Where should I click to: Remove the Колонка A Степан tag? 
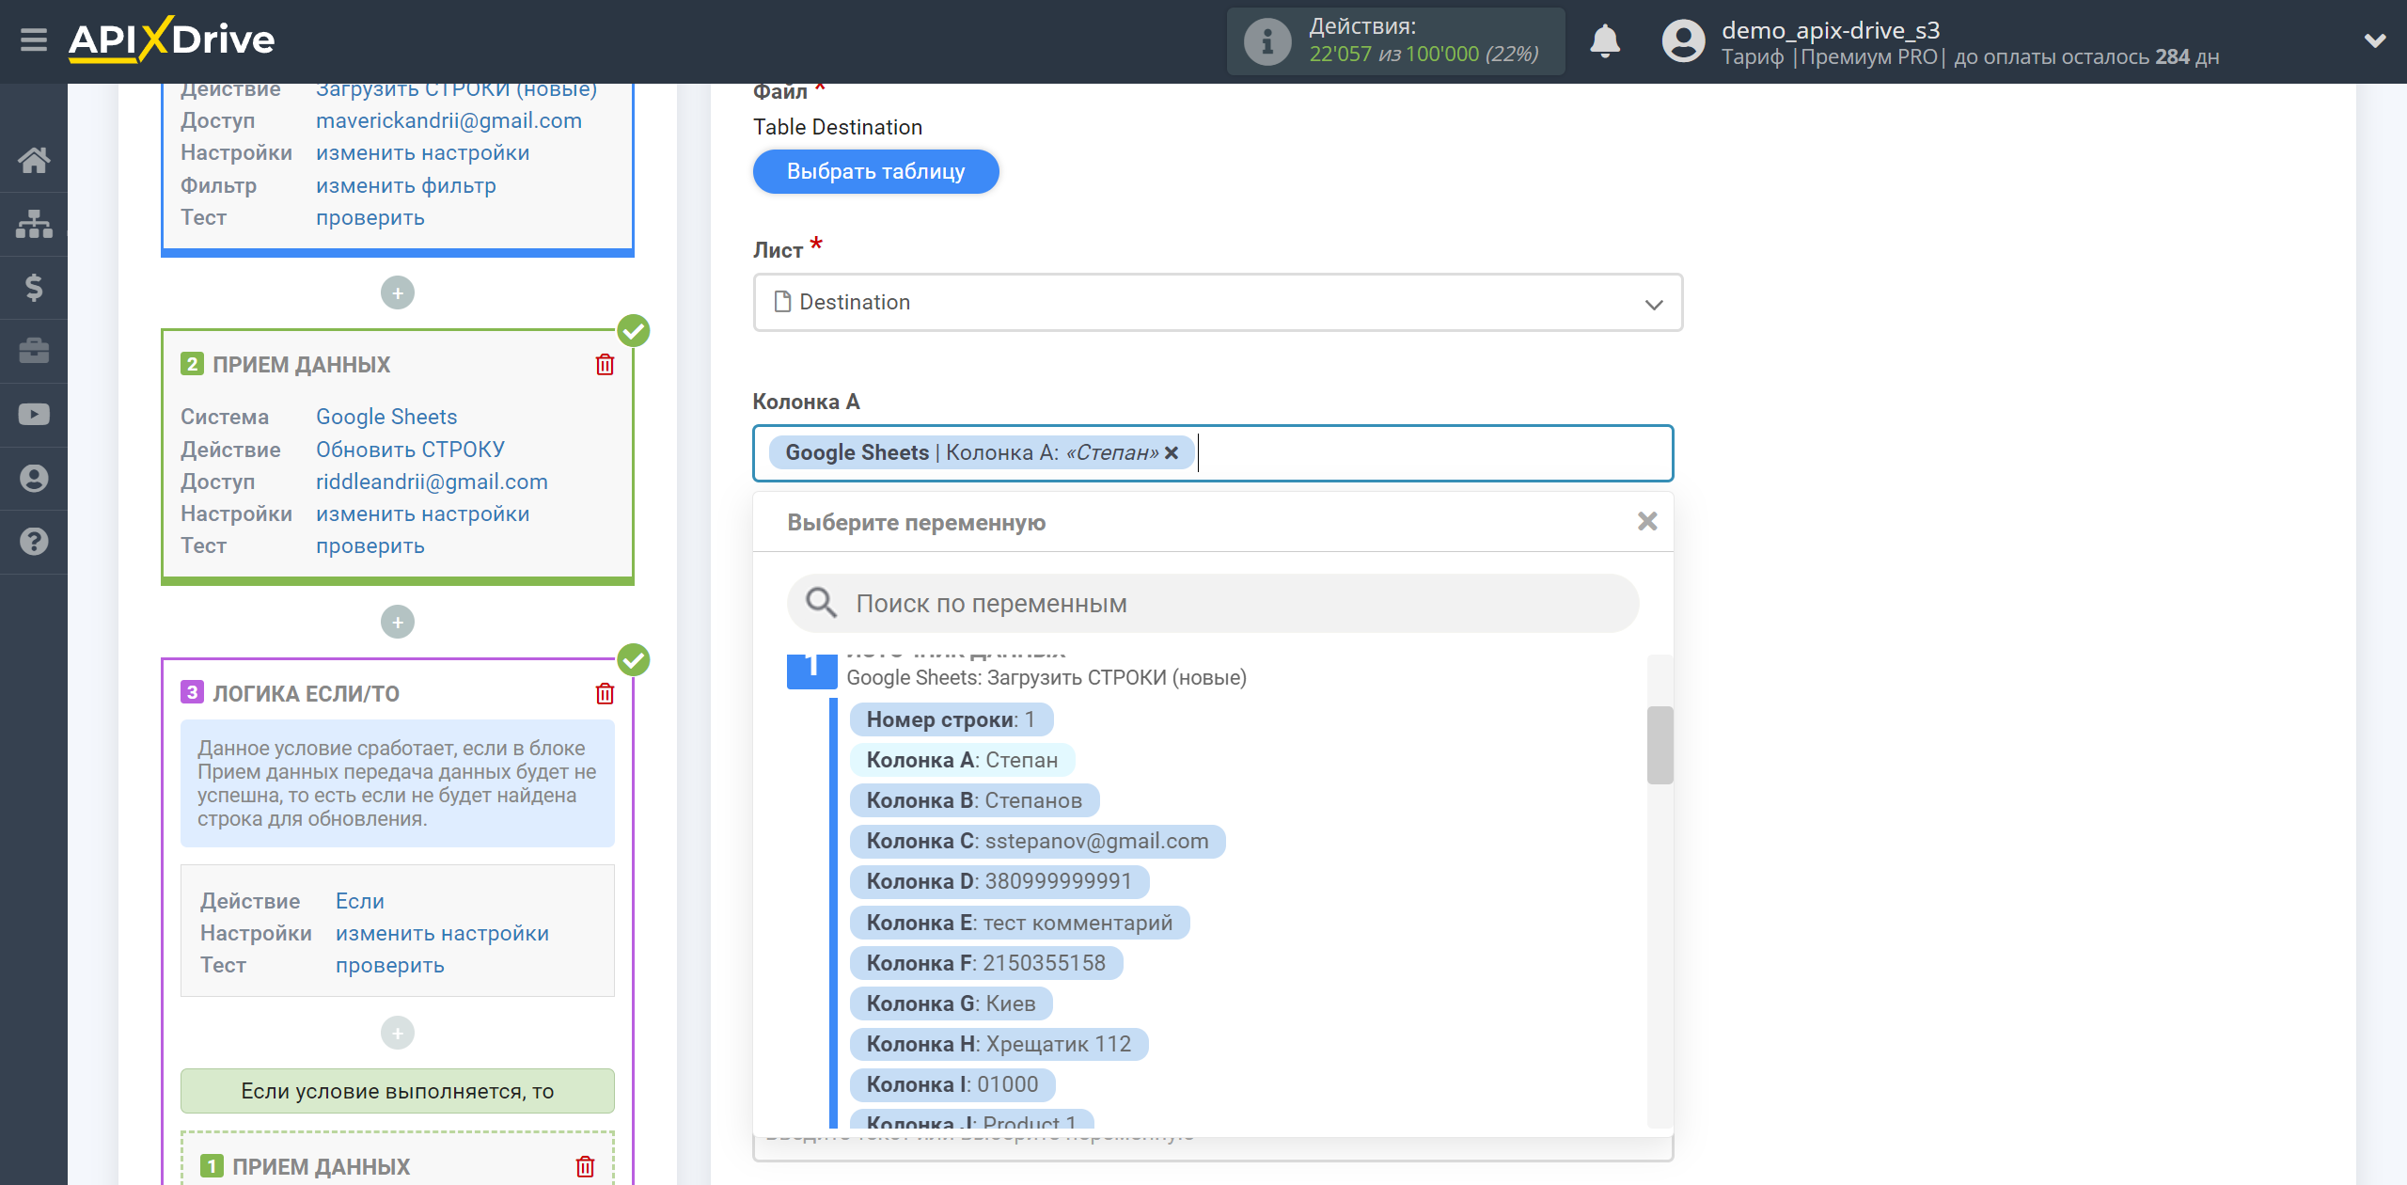click(1172, 453)
